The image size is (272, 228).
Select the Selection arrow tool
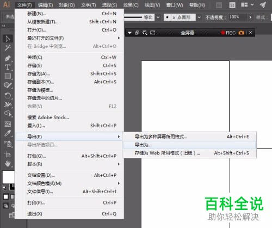[8, 39]
